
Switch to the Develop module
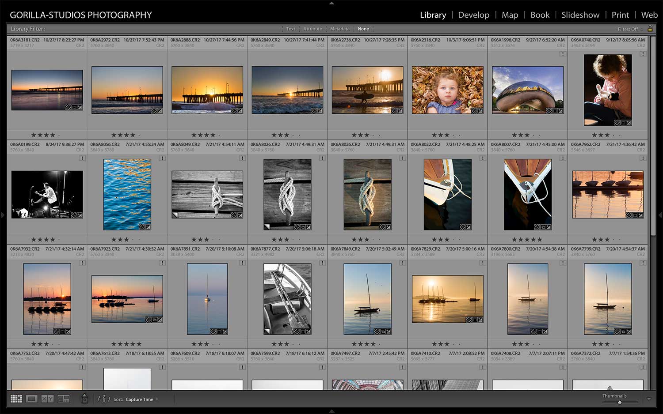(x=474, y=15)
